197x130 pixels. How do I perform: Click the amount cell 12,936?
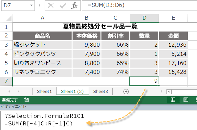coord(173,45)
